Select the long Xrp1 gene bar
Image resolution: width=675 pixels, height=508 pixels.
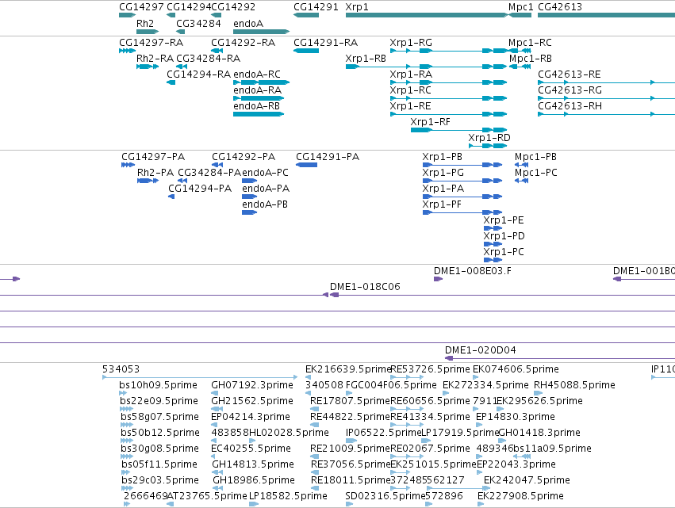click(x=427, y=15)
